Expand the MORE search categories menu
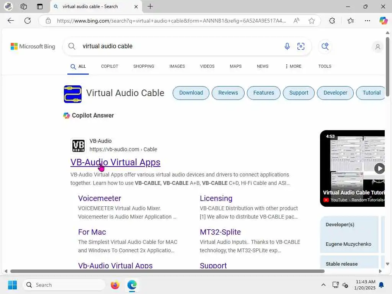 click(293, 66)
